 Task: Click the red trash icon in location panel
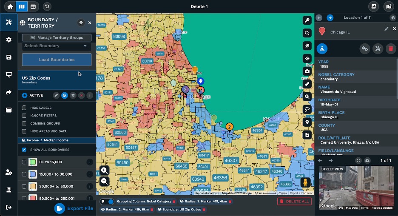tap(391, 49)
